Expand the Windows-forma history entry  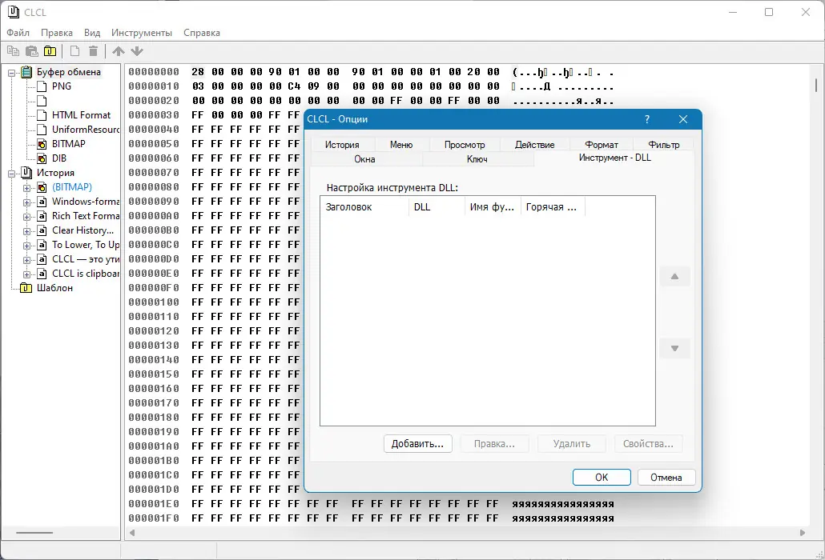27,202
